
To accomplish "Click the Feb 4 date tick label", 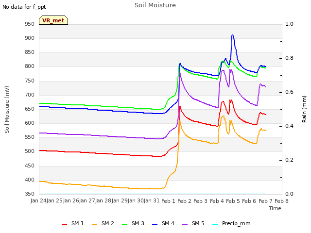I will point(217,201).
